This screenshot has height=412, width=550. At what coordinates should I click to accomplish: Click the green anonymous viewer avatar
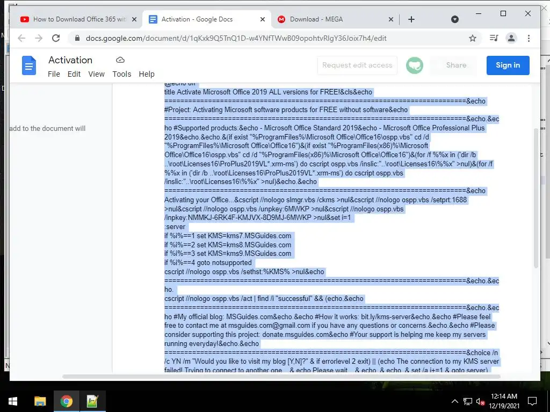point(414,65)
